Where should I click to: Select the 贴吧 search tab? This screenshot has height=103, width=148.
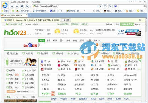68,40
